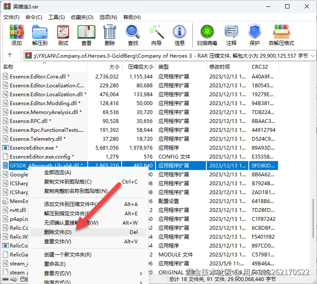
Task: Click the CONFIG 文件 type cell
Action: (x=174, y=156)
